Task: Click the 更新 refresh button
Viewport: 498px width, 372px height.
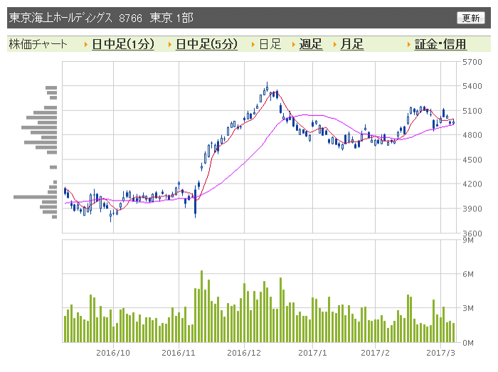Action: pos(471,18)
